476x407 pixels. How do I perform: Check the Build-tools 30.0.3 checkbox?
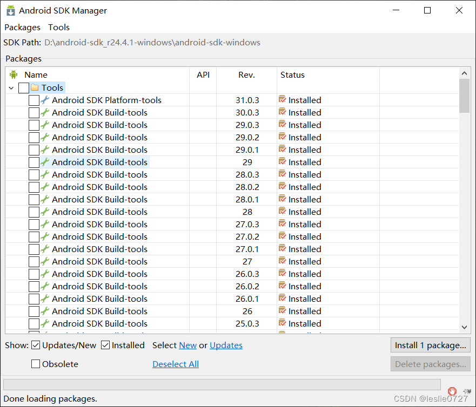(34, 112)
